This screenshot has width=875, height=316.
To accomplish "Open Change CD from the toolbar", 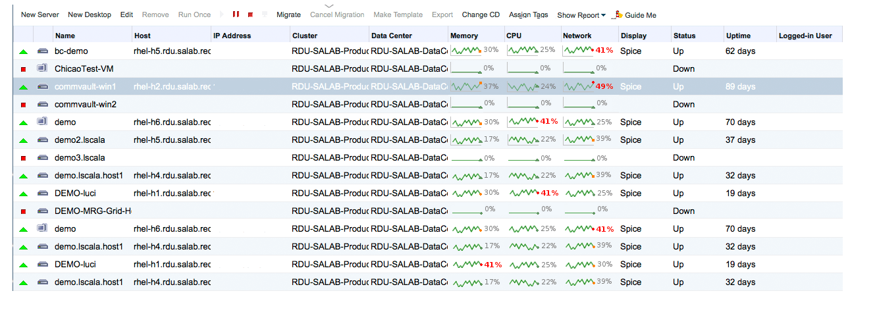I will tap(481, 14).
